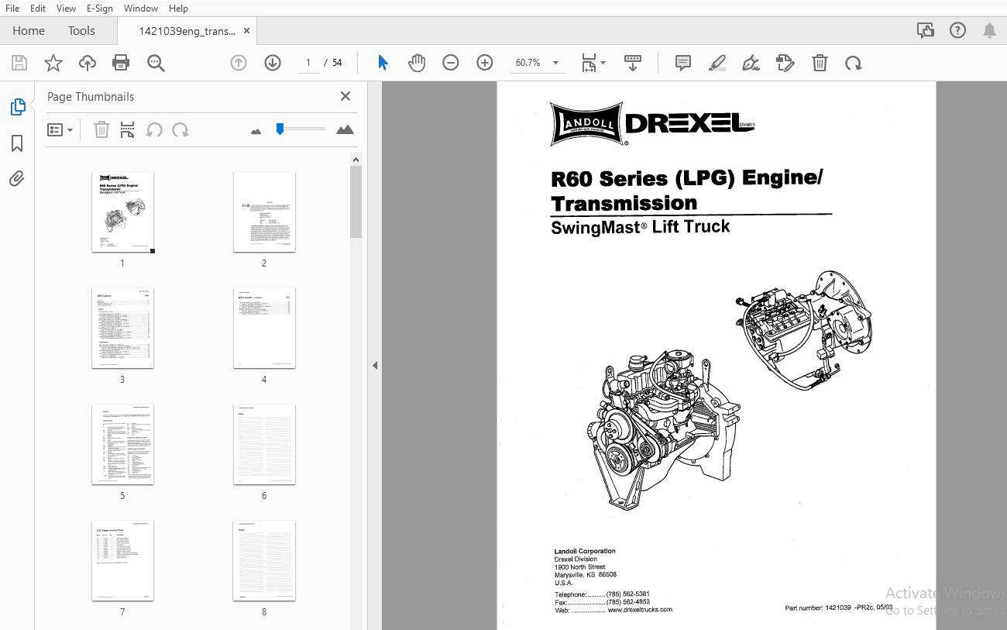Open the Sign document pen icon
The image size is (1007, 630).
click(751, 63)
